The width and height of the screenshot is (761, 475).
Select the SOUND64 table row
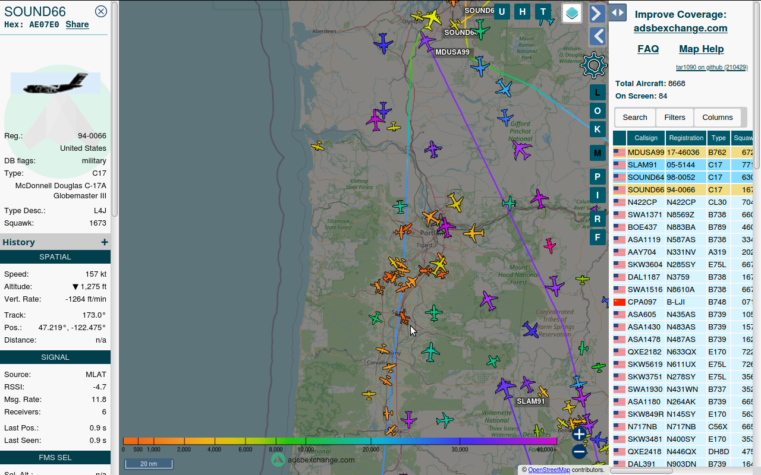(x=683, y=177)
